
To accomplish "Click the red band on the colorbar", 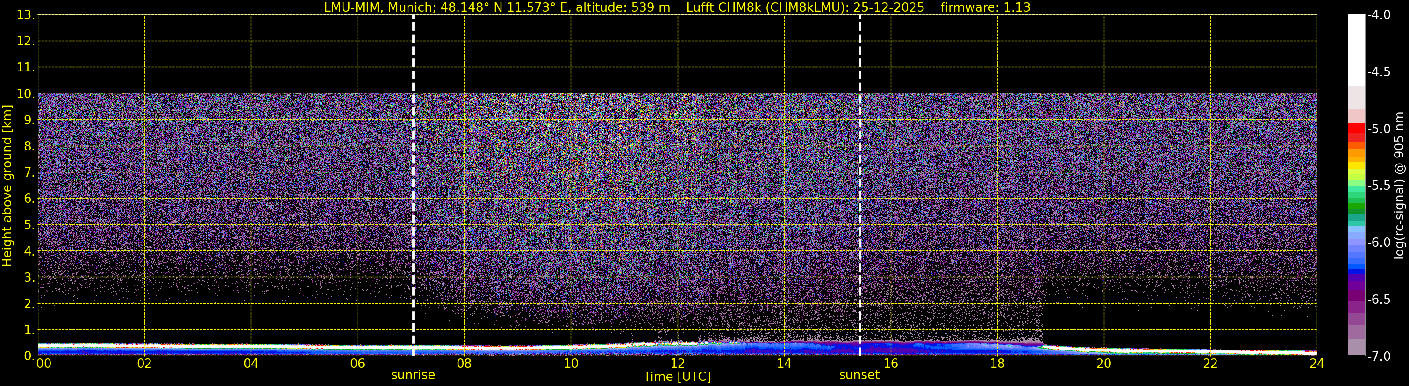I will pos(1357,129).
